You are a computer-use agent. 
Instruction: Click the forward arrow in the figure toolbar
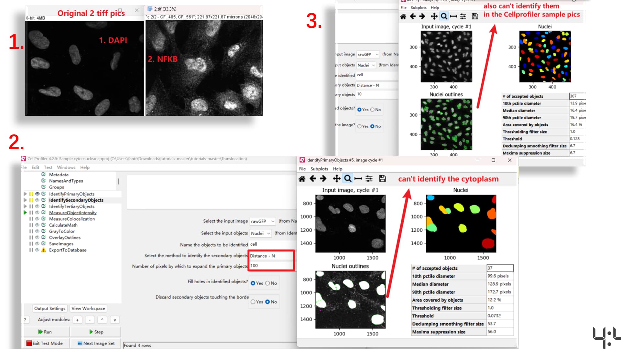tap(323, 178)
